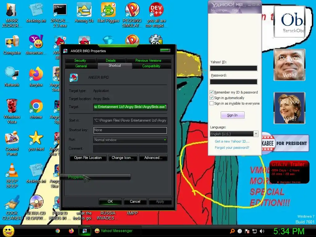316x237 pixels.
Task: Open the Computer desktop icon
Action: tap(12, 45)
